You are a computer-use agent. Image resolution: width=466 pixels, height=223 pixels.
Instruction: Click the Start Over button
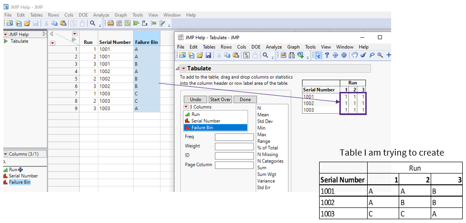click(x=220, y=99)
